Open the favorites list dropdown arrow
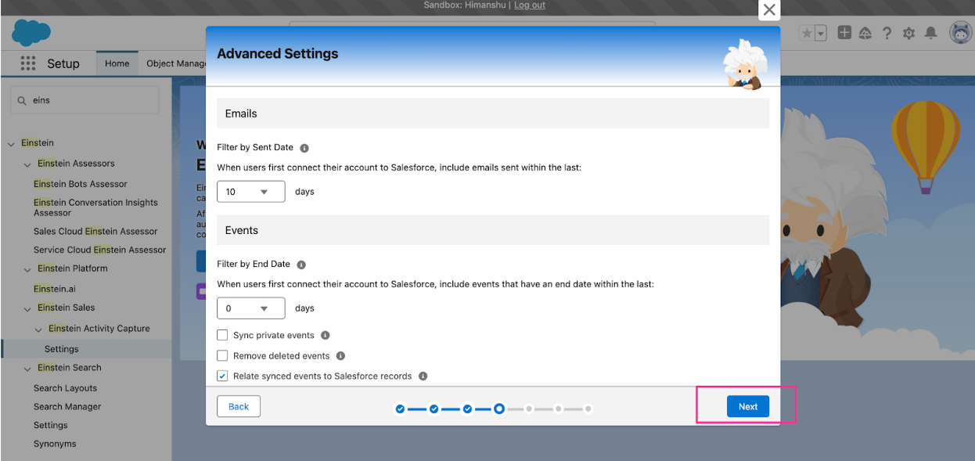This screenshot has width=975, height=461. pyautogui.click(x=821, y=33)
